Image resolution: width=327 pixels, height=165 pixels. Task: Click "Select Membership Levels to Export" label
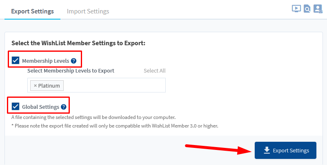click(x=71, y=70)
